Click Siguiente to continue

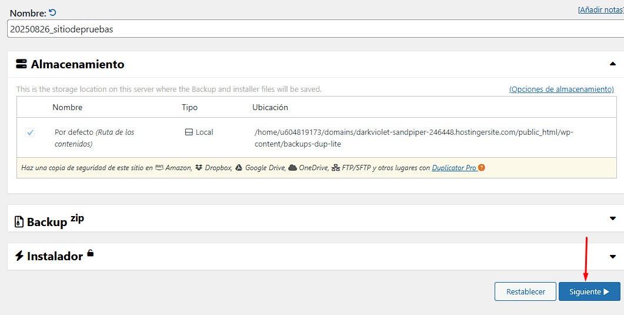589,291
